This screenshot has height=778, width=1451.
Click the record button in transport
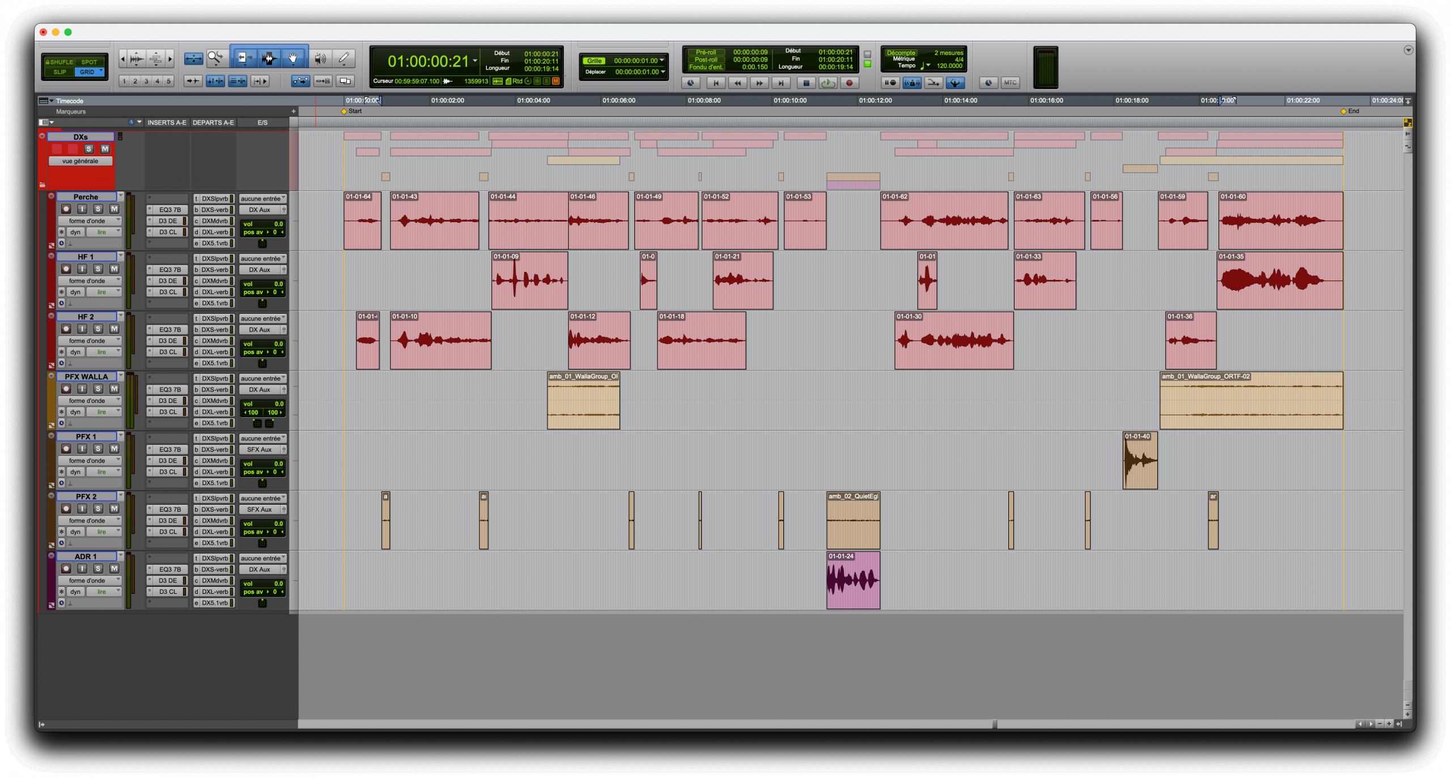click(x=849, y=83)
